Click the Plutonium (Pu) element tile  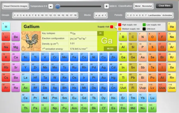click(x=65, y=108)
